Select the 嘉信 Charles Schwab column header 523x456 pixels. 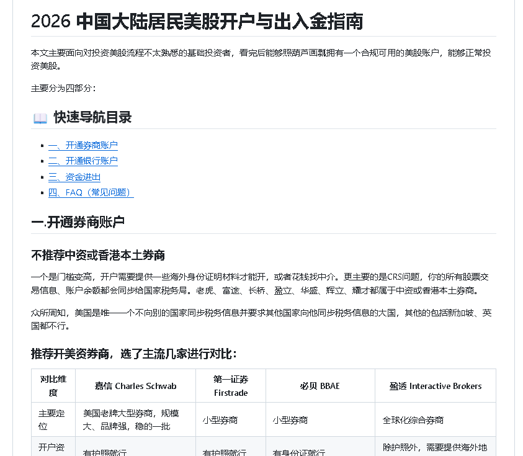136,386
